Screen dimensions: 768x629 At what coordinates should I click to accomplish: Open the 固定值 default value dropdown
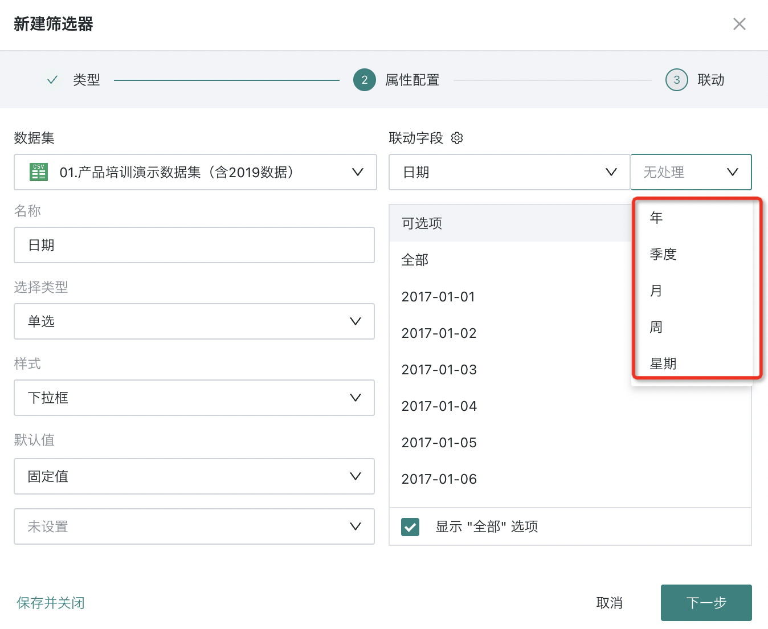click(194, 476)
